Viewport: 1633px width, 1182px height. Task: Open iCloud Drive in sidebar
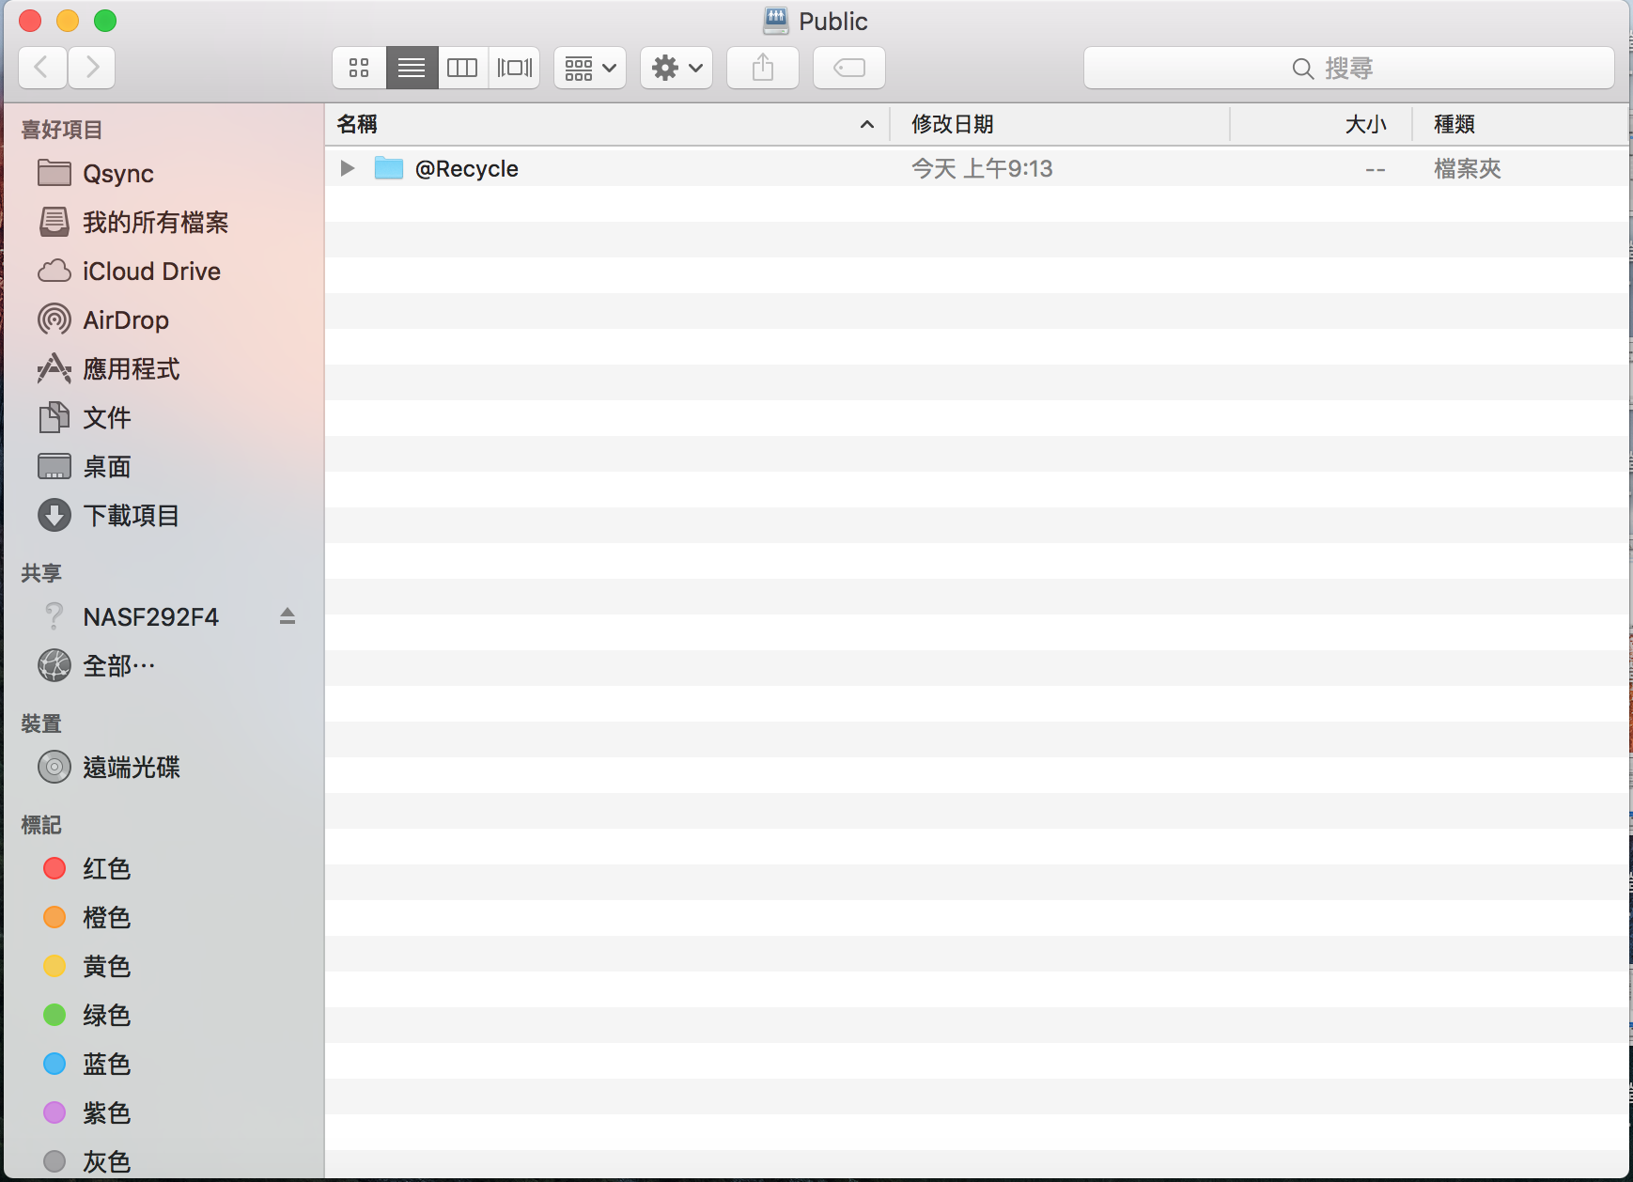pyautogui.click(x=151, y=272)
